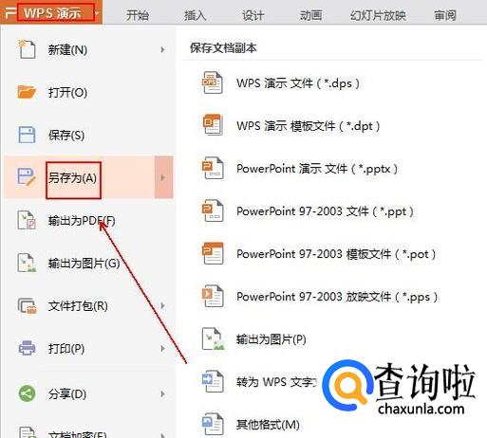The width and height of the screenshot is (487, 438).
Task: Choose PowerPoint 97-2003 放映文件 (*.pps)
Action: (x=337, y=297)
